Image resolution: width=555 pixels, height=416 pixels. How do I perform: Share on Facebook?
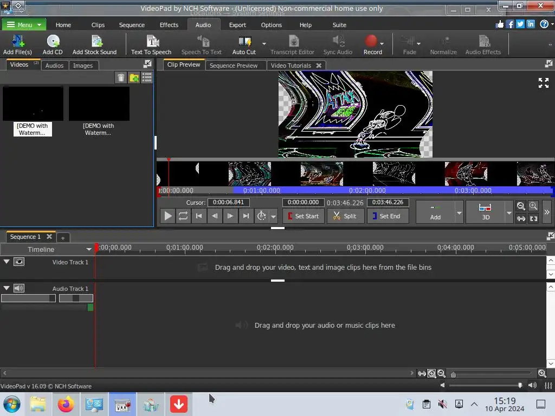pos(509,24)
